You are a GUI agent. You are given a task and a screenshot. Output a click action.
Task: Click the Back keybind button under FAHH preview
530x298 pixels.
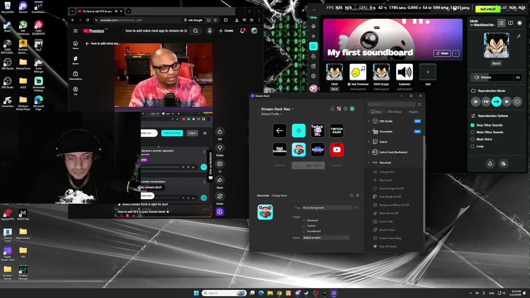point(496,63)
